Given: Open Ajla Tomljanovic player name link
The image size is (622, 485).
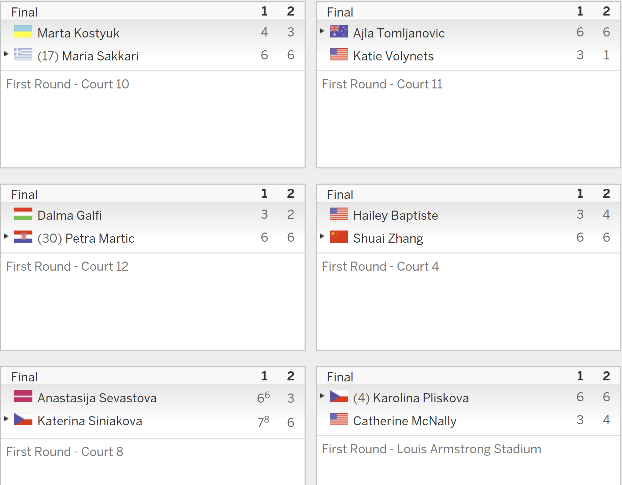Looking at the screenshot, I should pyautogui.click(x=399, y=33).
